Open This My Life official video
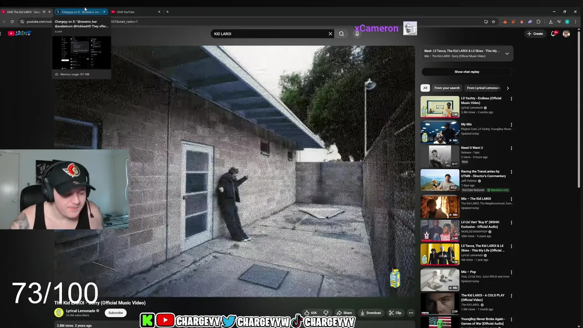The image size is (583, 328). (440, 254)
